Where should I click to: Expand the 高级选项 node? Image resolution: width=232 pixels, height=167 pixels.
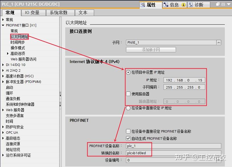tap(8, 53)
